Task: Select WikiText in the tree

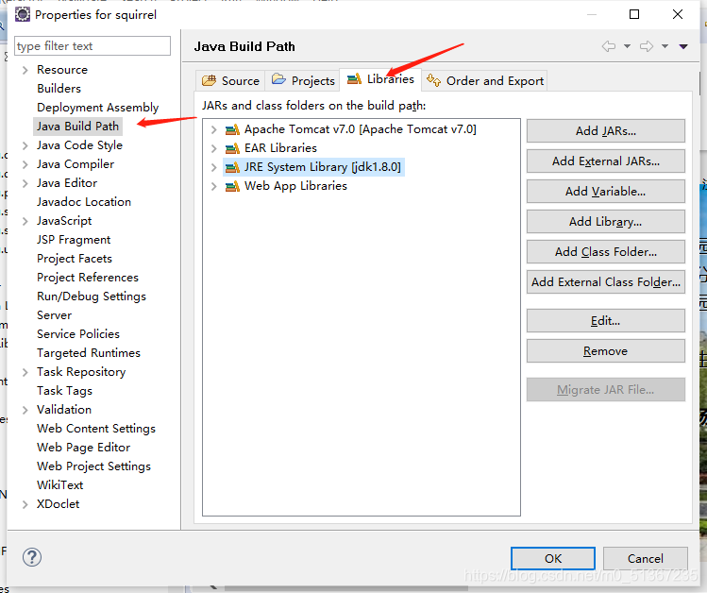Action: coord(60,485)
